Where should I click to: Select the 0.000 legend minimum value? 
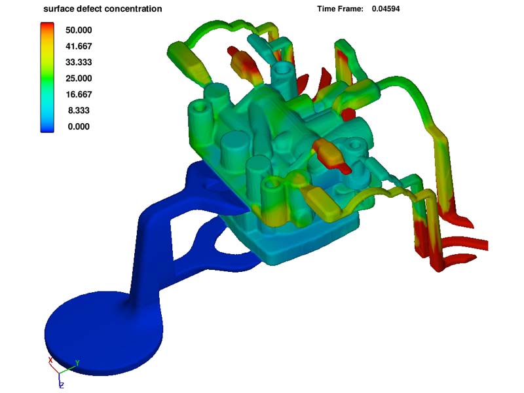tap(78, 126)
